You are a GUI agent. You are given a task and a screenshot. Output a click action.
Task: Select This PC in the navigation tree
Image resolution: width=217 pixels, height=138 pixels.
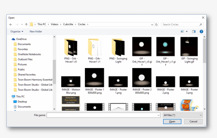point(20,96)
